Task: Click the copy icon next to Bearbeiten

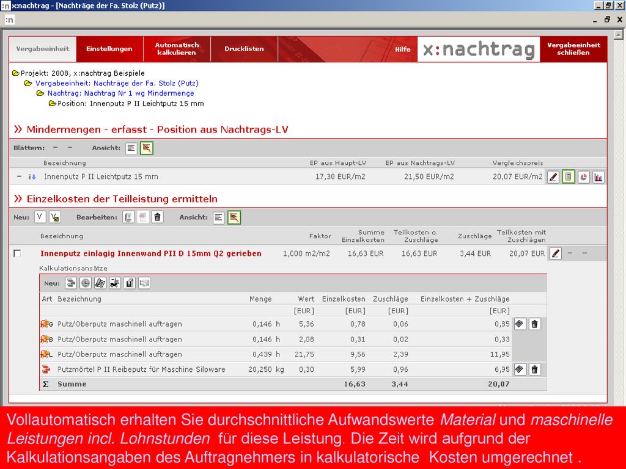Action: click(128, 217)
